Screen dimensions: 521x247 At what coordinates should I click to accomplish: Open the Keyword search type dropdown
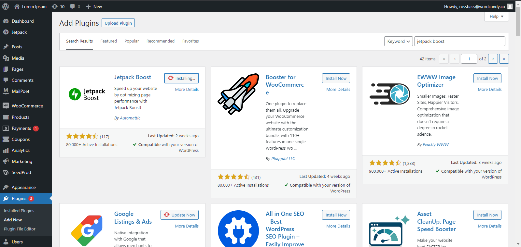[399, 41]
